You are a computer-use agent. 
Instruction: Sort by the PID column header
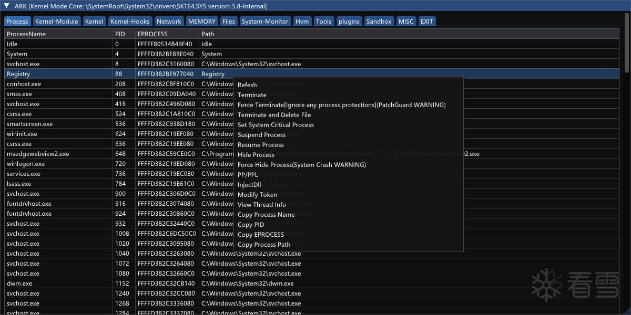pos(124,34)
